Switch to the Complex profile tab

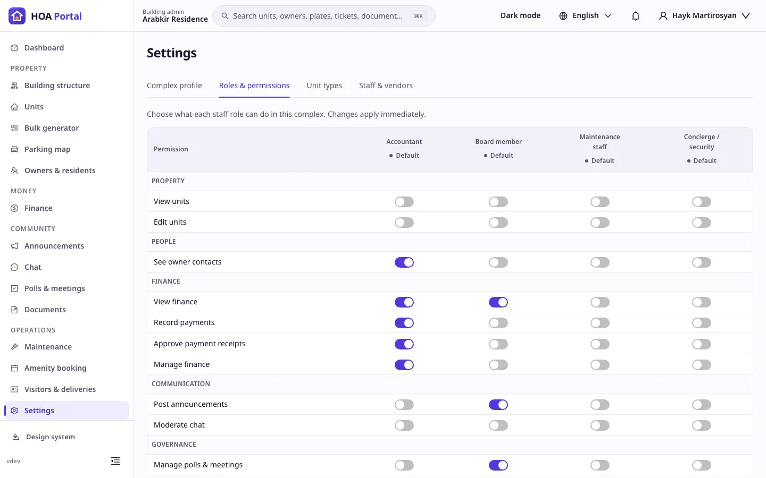tap(174, 86)
